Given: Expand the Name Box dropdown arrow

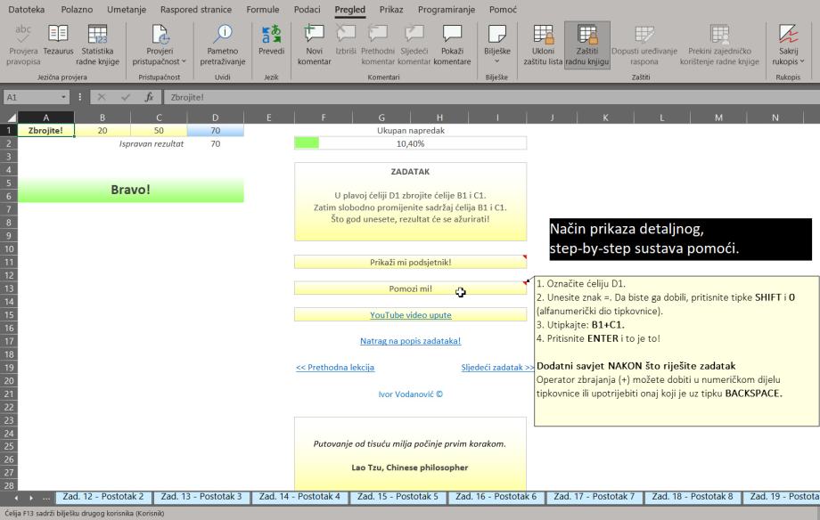Looking at the screenshot, I should click(x=68, y=97).
